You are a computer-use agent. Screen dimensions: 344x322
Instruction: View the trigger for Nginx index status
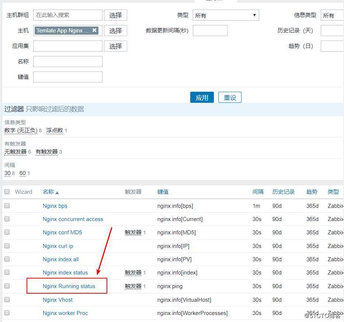(x=133, y=273)
